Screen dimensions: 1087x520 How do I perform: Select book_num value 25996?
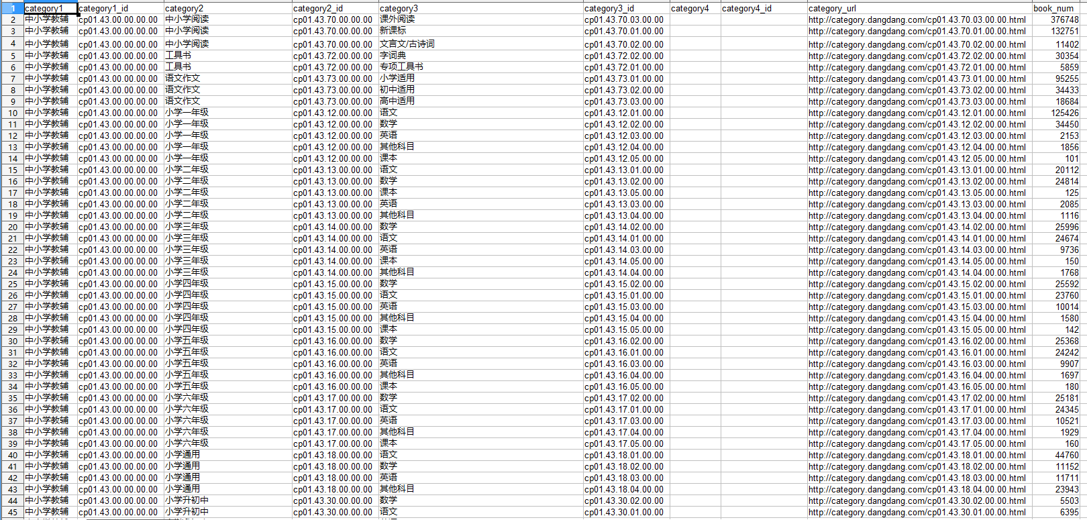point(1057,227)
